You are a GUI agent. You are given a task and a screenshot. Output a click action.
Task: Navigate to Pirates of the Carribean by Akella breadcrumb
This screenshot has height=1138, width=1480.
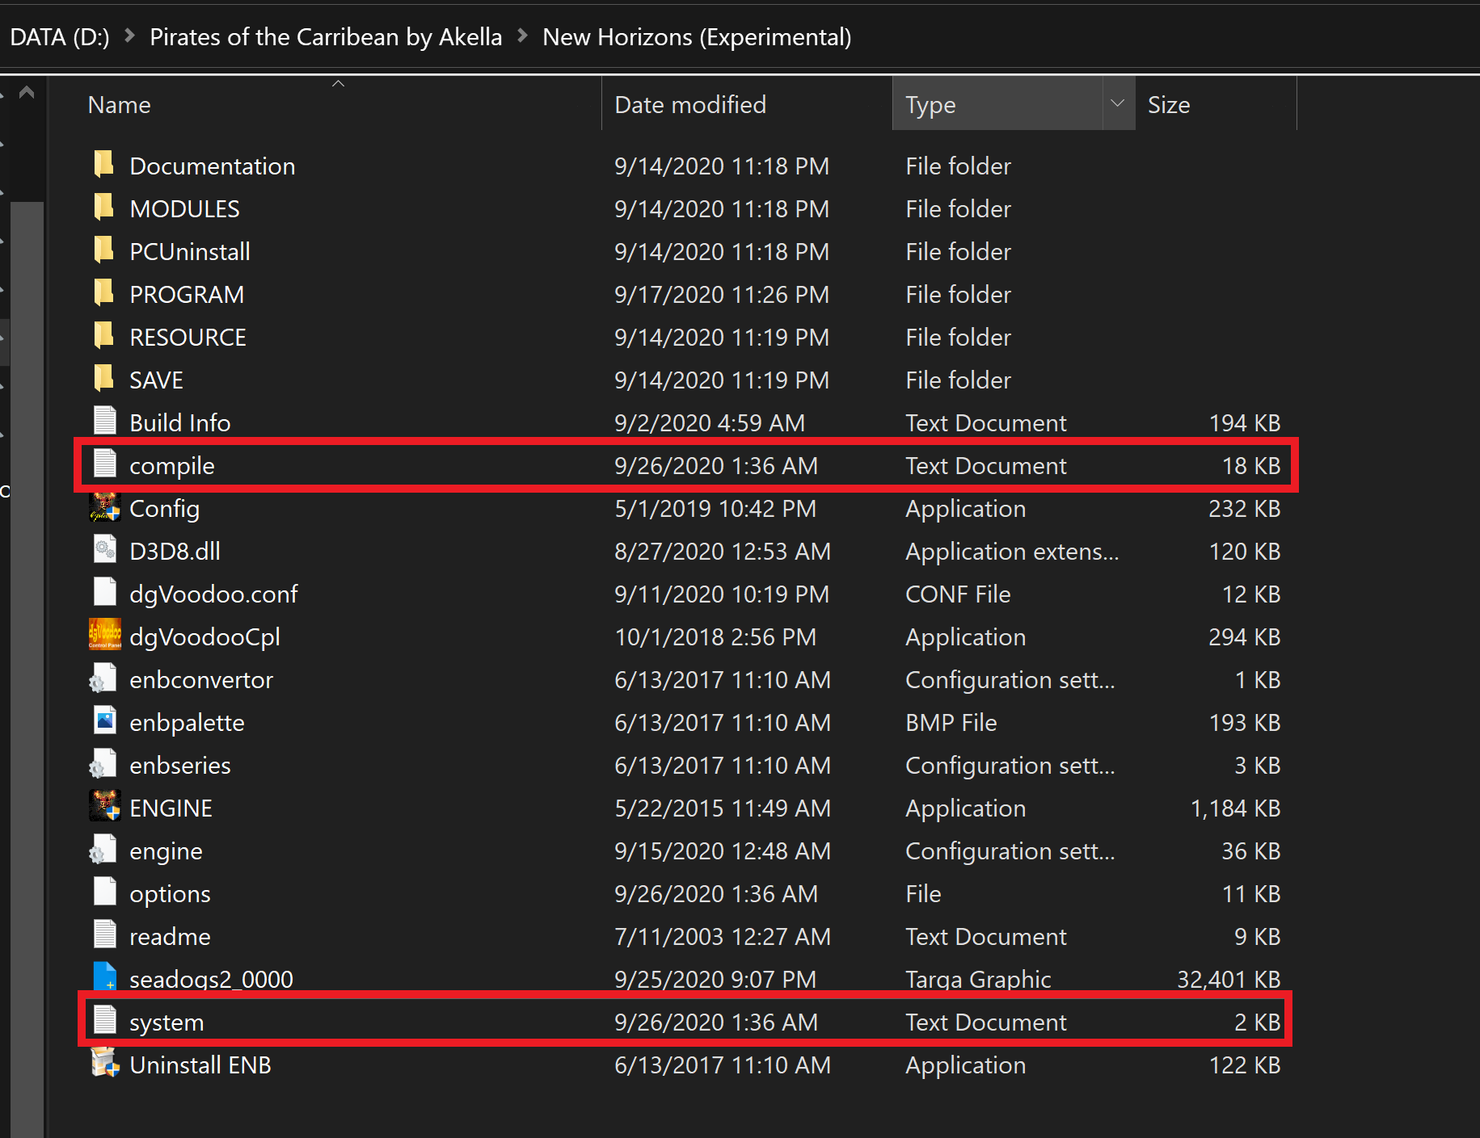[x=325, y=37]
